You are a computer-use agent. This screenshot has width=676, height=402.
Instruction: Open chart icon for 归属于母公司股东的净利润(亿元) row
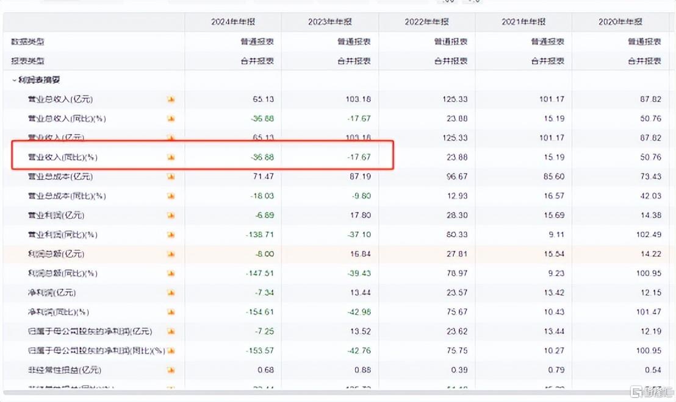tap(171, 332)
